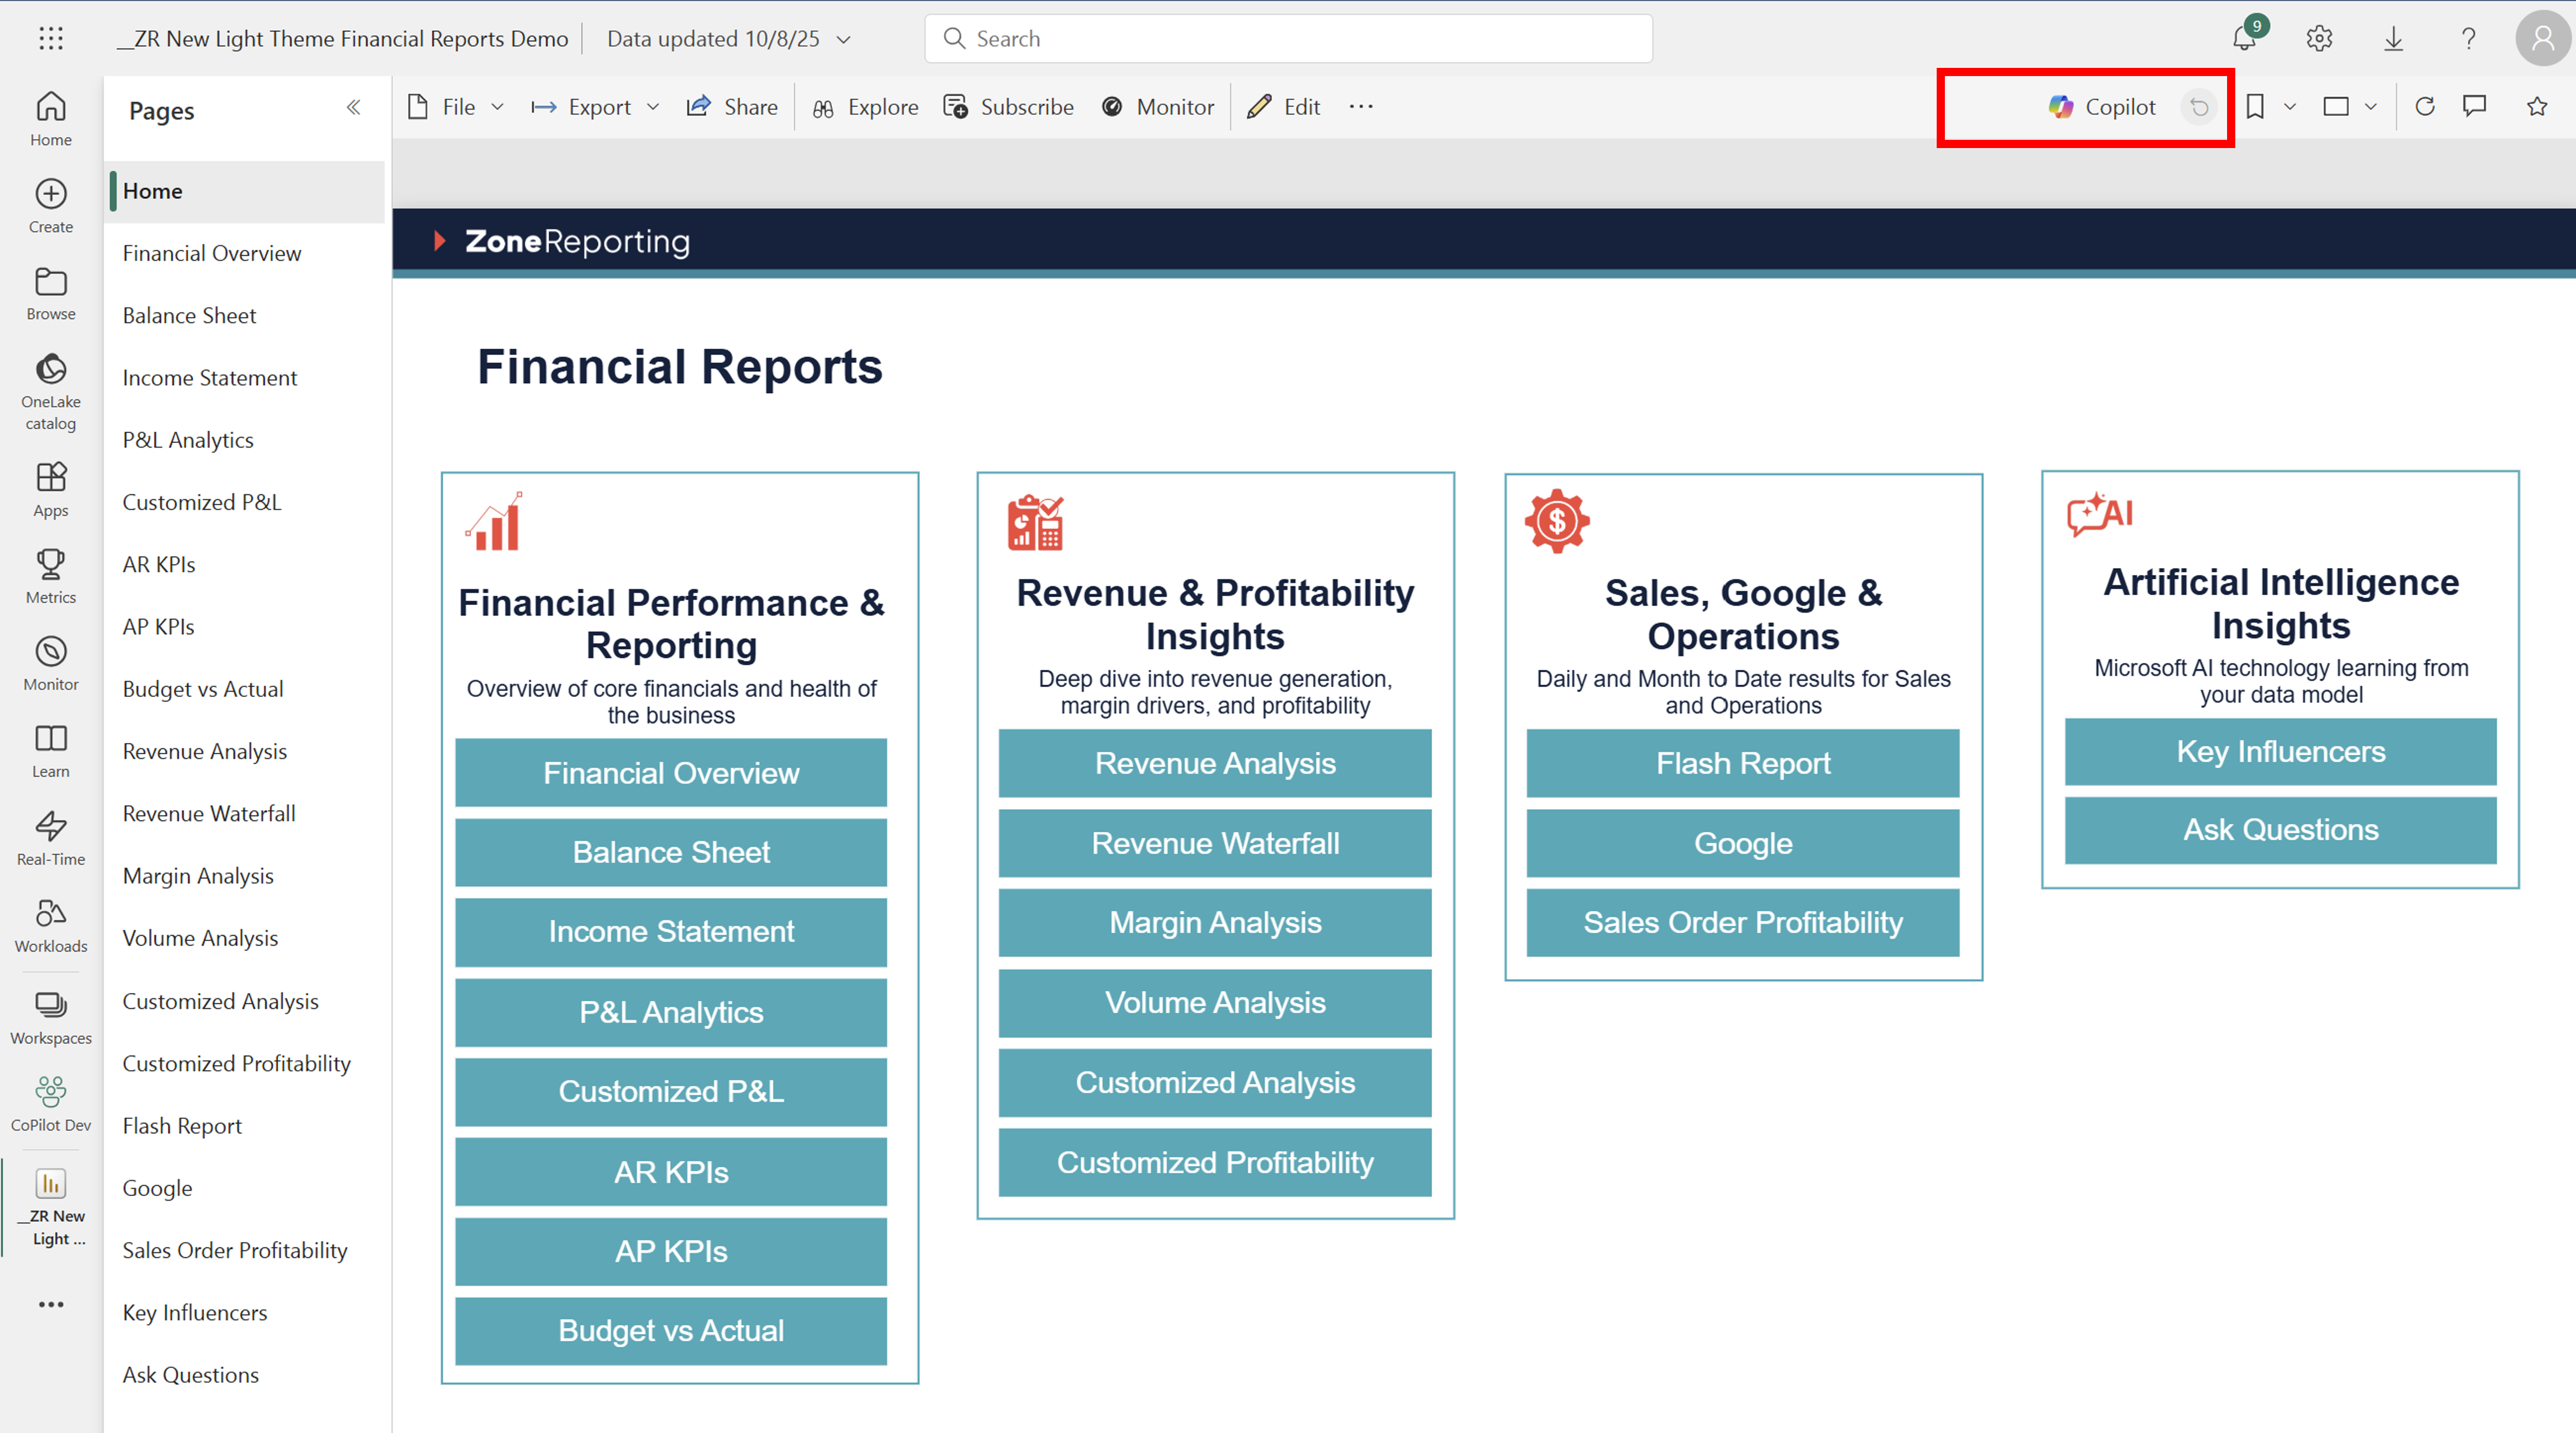The height and width of the screenshot is (1433, 2576).
Task: Click the Sales Order Profitability button
Action: (1743, 922)
